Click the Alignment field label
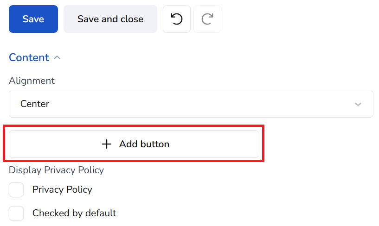 pos(32,81)
